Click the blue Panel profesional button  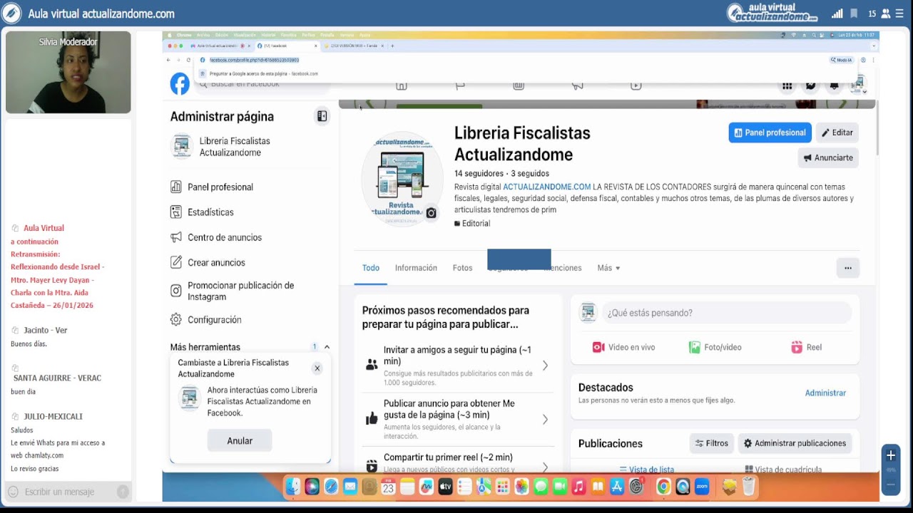[x=770, y=133]
